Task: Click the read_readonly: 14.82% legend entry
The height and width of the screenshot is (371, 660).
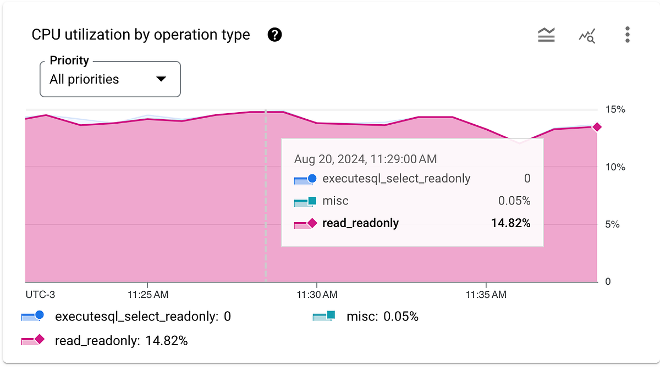Action: tap(120, 340)
